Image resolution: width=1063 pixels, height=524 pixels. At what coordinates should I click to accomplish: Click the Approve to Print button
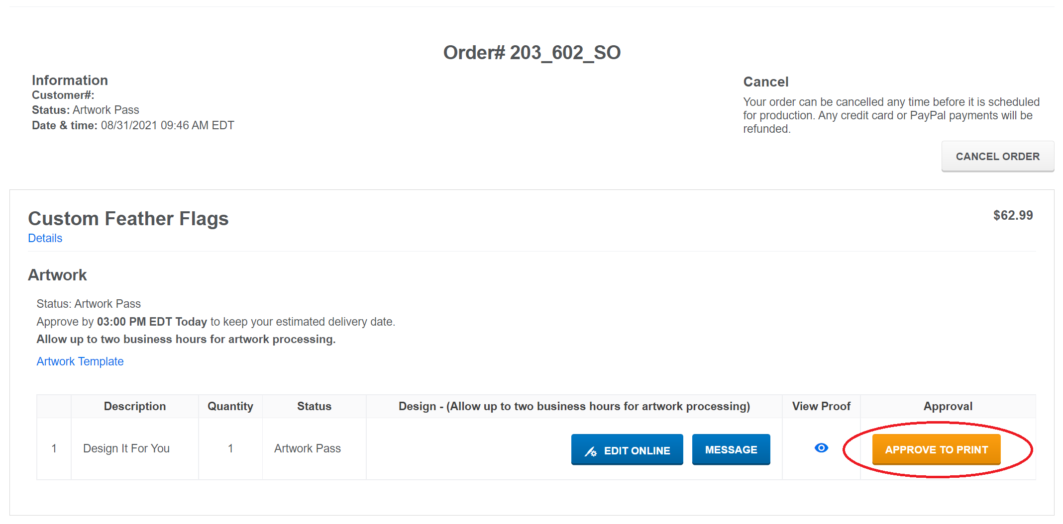(936, 449)
